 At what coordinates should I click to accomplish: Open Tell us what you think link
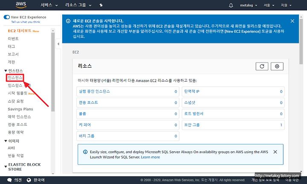pos(26,22)
